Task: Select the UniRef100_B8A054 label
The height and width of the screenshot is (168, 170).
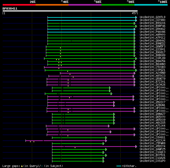Action: pyautogui.click(x=152, y=61)
